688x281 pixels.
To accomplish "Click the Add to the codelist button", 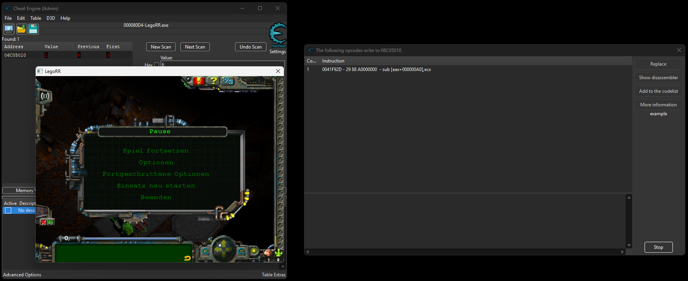I will (659, 91).
